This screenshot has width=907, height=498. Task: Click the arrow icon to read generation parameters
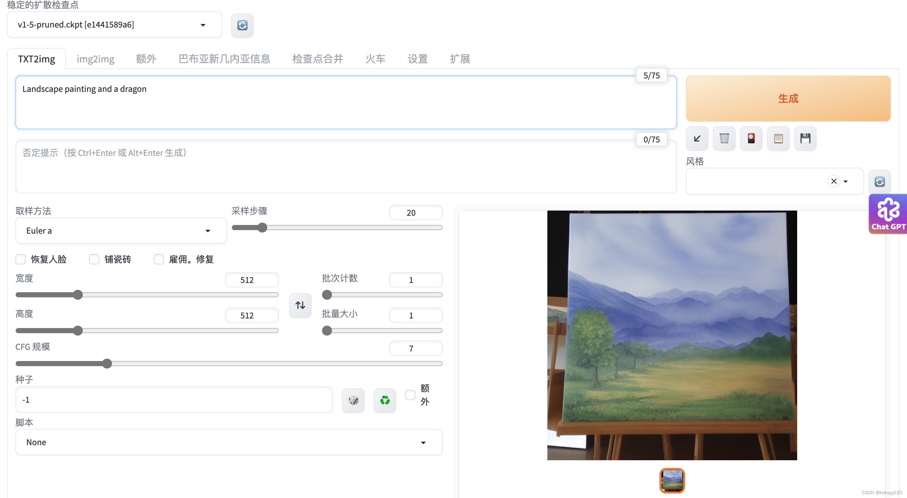tap(697, 138)
